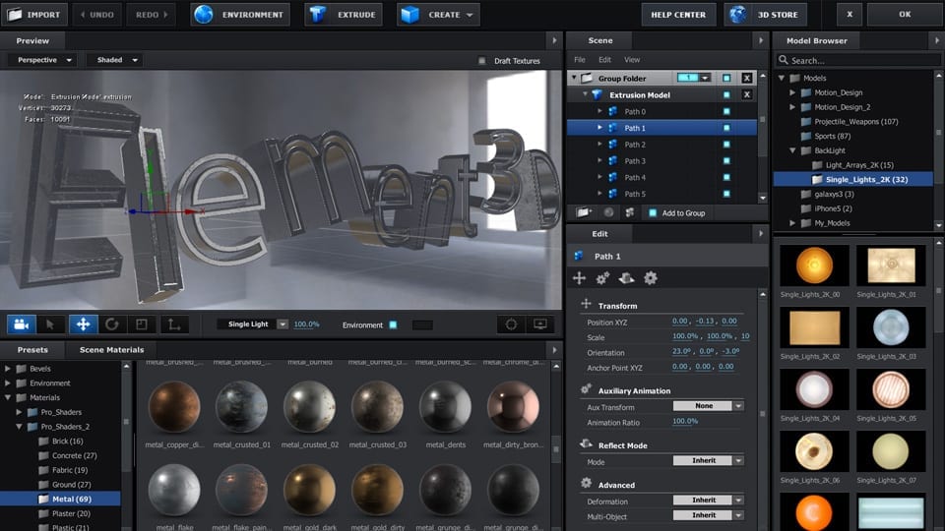Select the camera view tool icon
The image size is (945, 531).
22,324
